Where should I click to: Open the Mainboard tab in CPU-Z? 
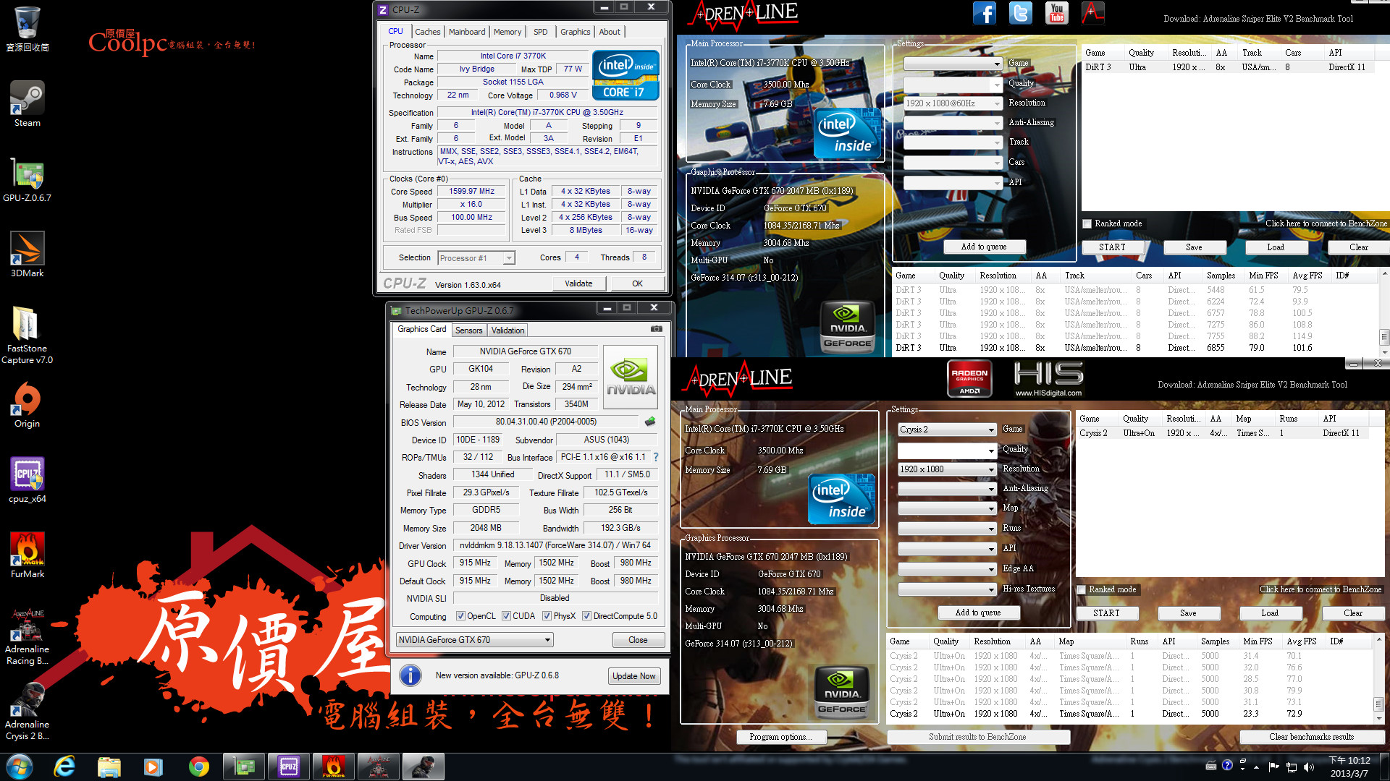[x=467, y=32]
